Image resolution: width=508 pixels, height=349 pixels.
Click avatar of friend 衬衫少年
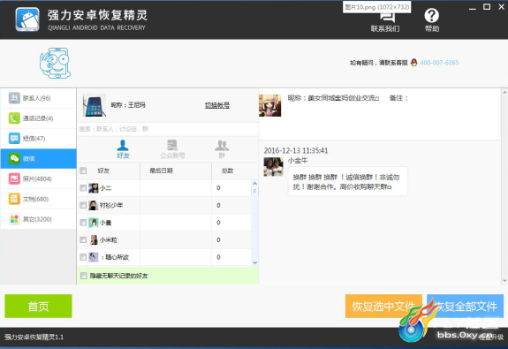[x=94, y=205]
